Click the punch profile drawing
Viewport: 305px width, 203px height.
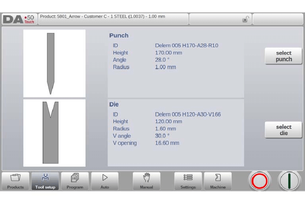[x=51, y=63]
